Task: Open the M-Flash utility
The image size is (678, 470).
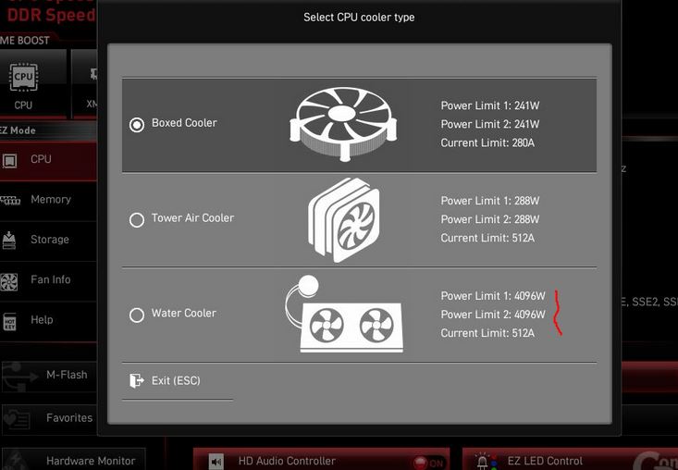Action: [x=49, y=376]
